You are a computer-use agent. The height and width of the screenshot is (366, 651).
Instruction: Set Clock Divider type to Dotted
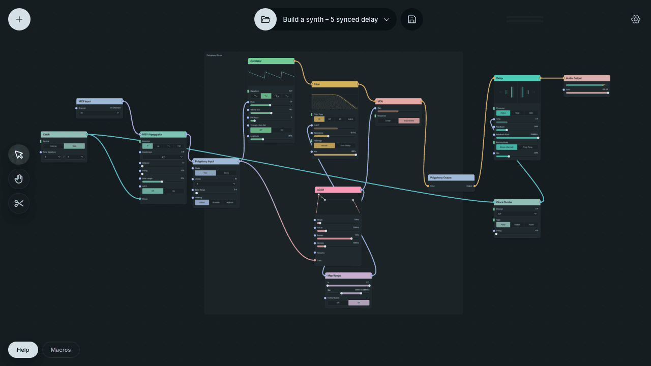click(517, 225)
